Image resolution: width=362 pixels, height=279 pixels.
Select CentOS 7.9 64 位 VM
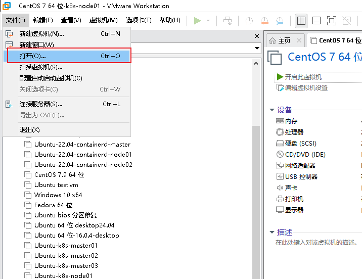click(54, 175)
